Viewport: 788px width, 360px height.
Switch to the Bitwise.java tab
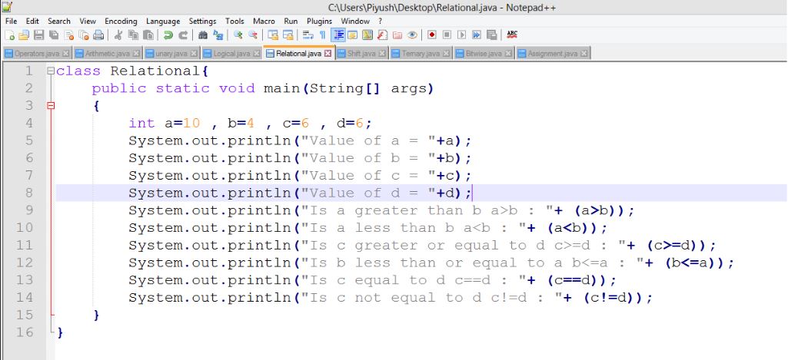click(484, 53)
